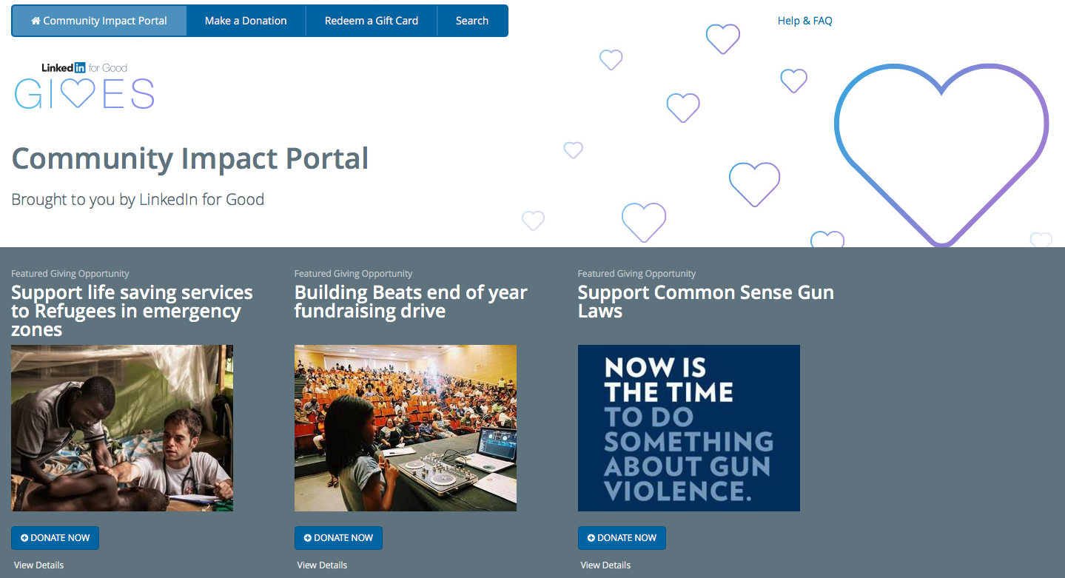Click plus icon on Gun Laws Donate button
Image resolution: width=1065 pixels, height=578 pixels.
591,538
